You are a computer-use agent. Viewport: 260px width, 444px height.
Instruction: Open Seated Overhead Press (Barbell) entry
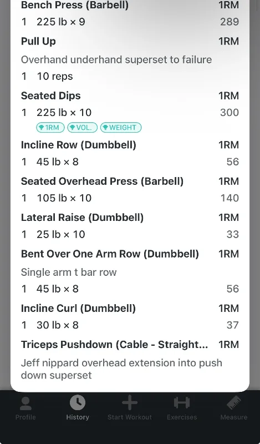click(x=102, y=181)
